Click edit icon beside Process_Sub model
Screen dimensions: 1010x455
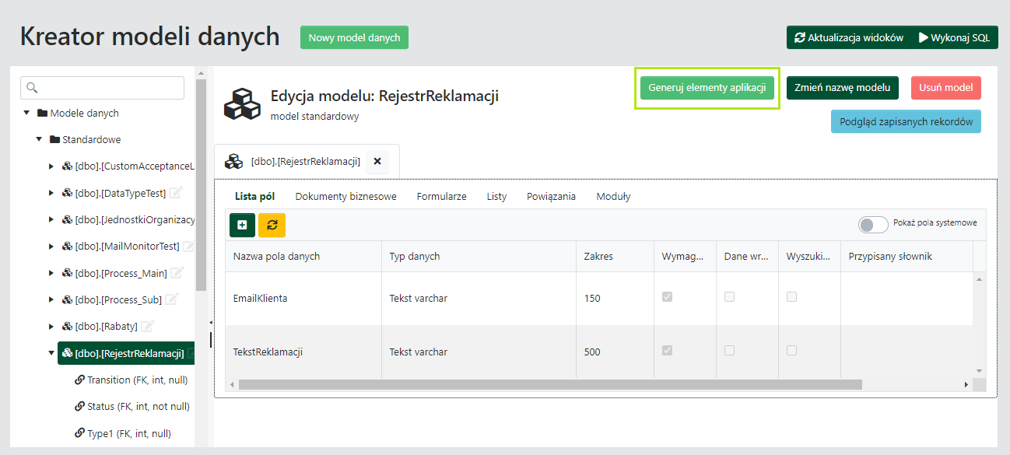click(x=171, y=299)
